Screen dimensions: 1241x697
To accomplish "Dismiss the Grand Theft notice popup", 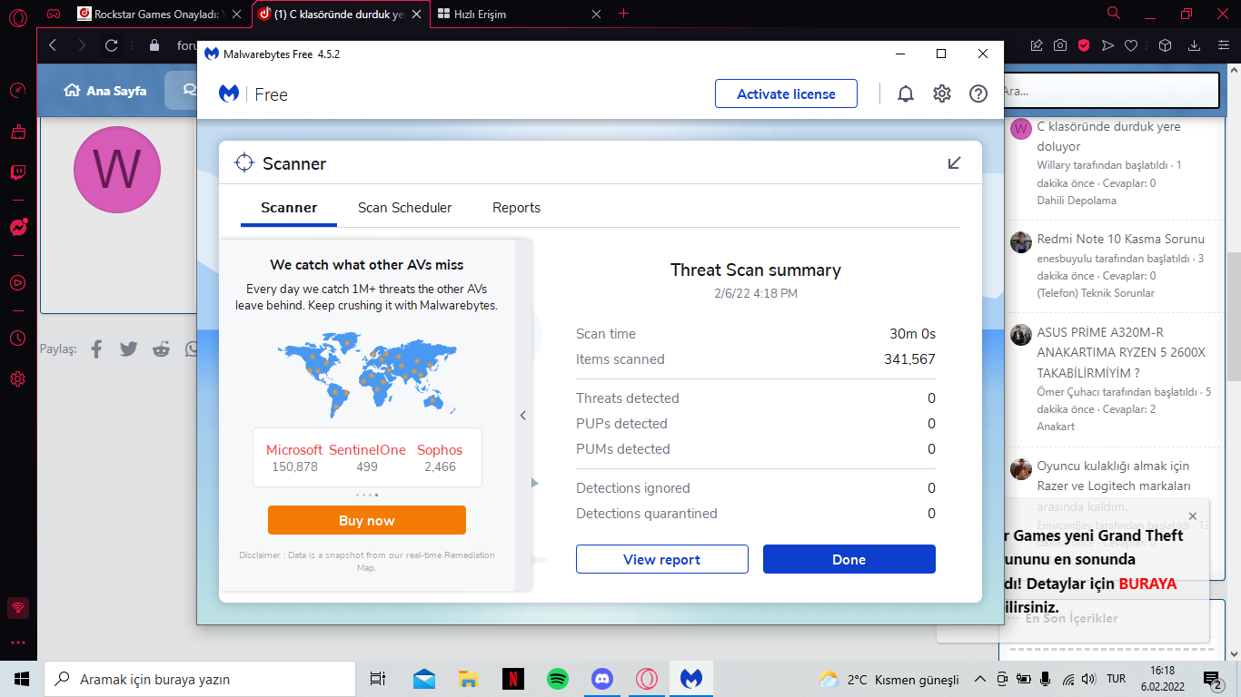I will (x=1193, y=516).
